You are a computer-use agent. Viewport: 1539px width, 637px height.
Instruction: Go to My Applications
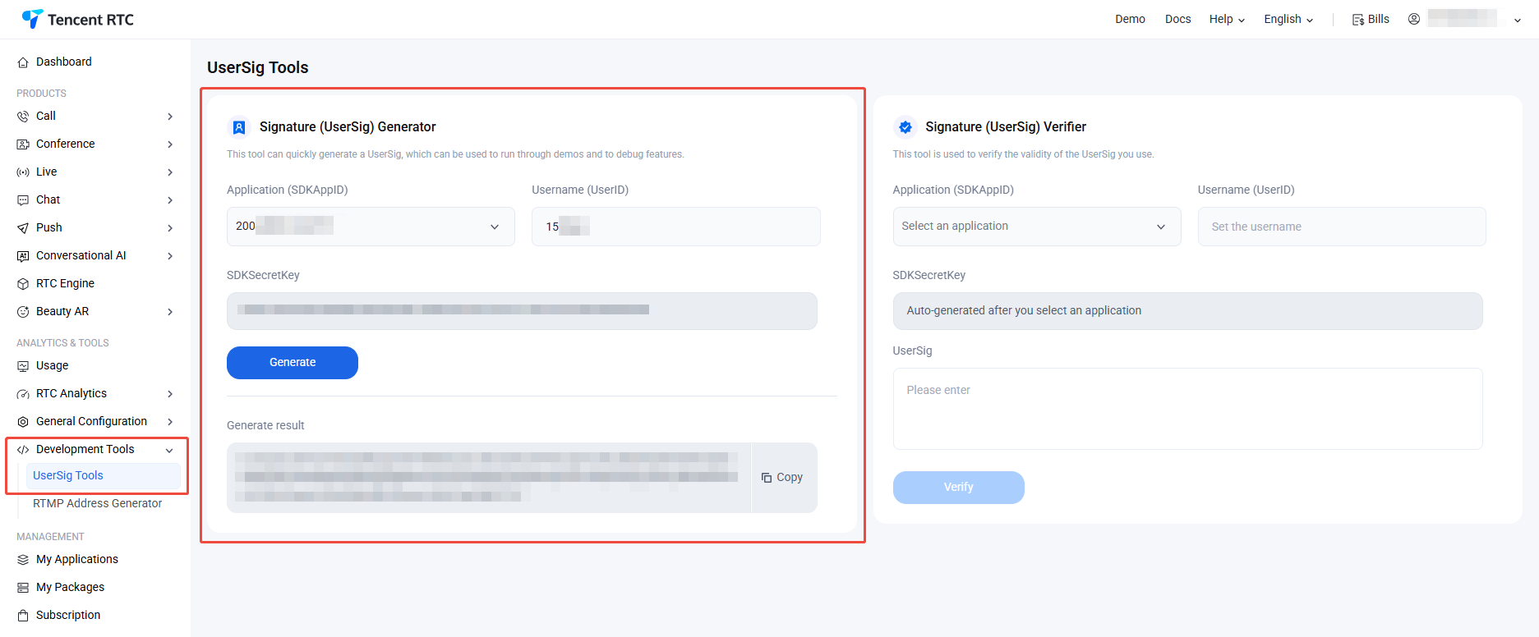[77, 560]
